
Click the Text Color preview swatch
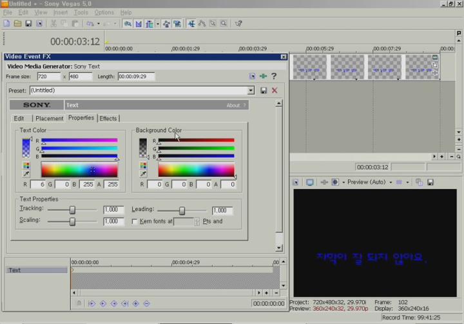26,148
